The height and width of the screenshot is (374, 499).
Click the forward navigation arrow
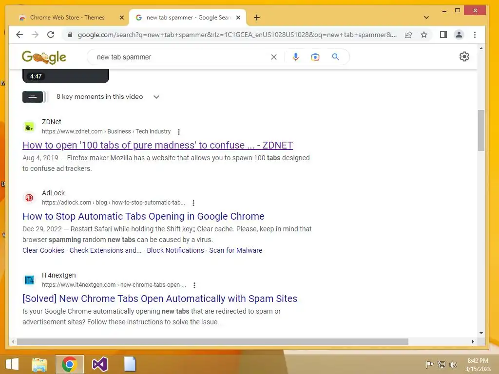pos(35,35)
